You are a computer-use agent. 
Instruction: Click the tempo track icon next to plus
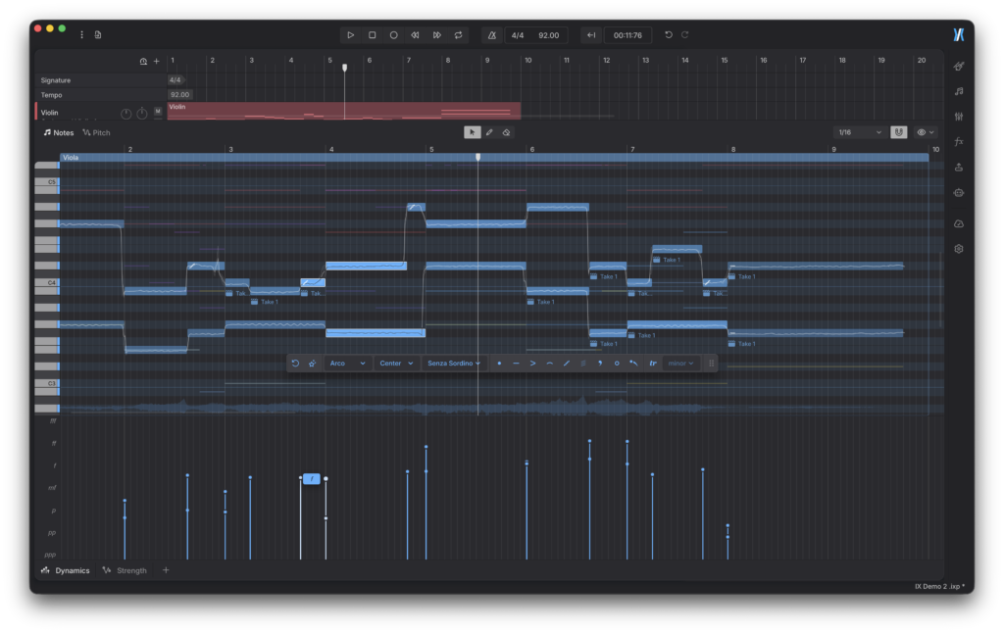coord(143,62)
